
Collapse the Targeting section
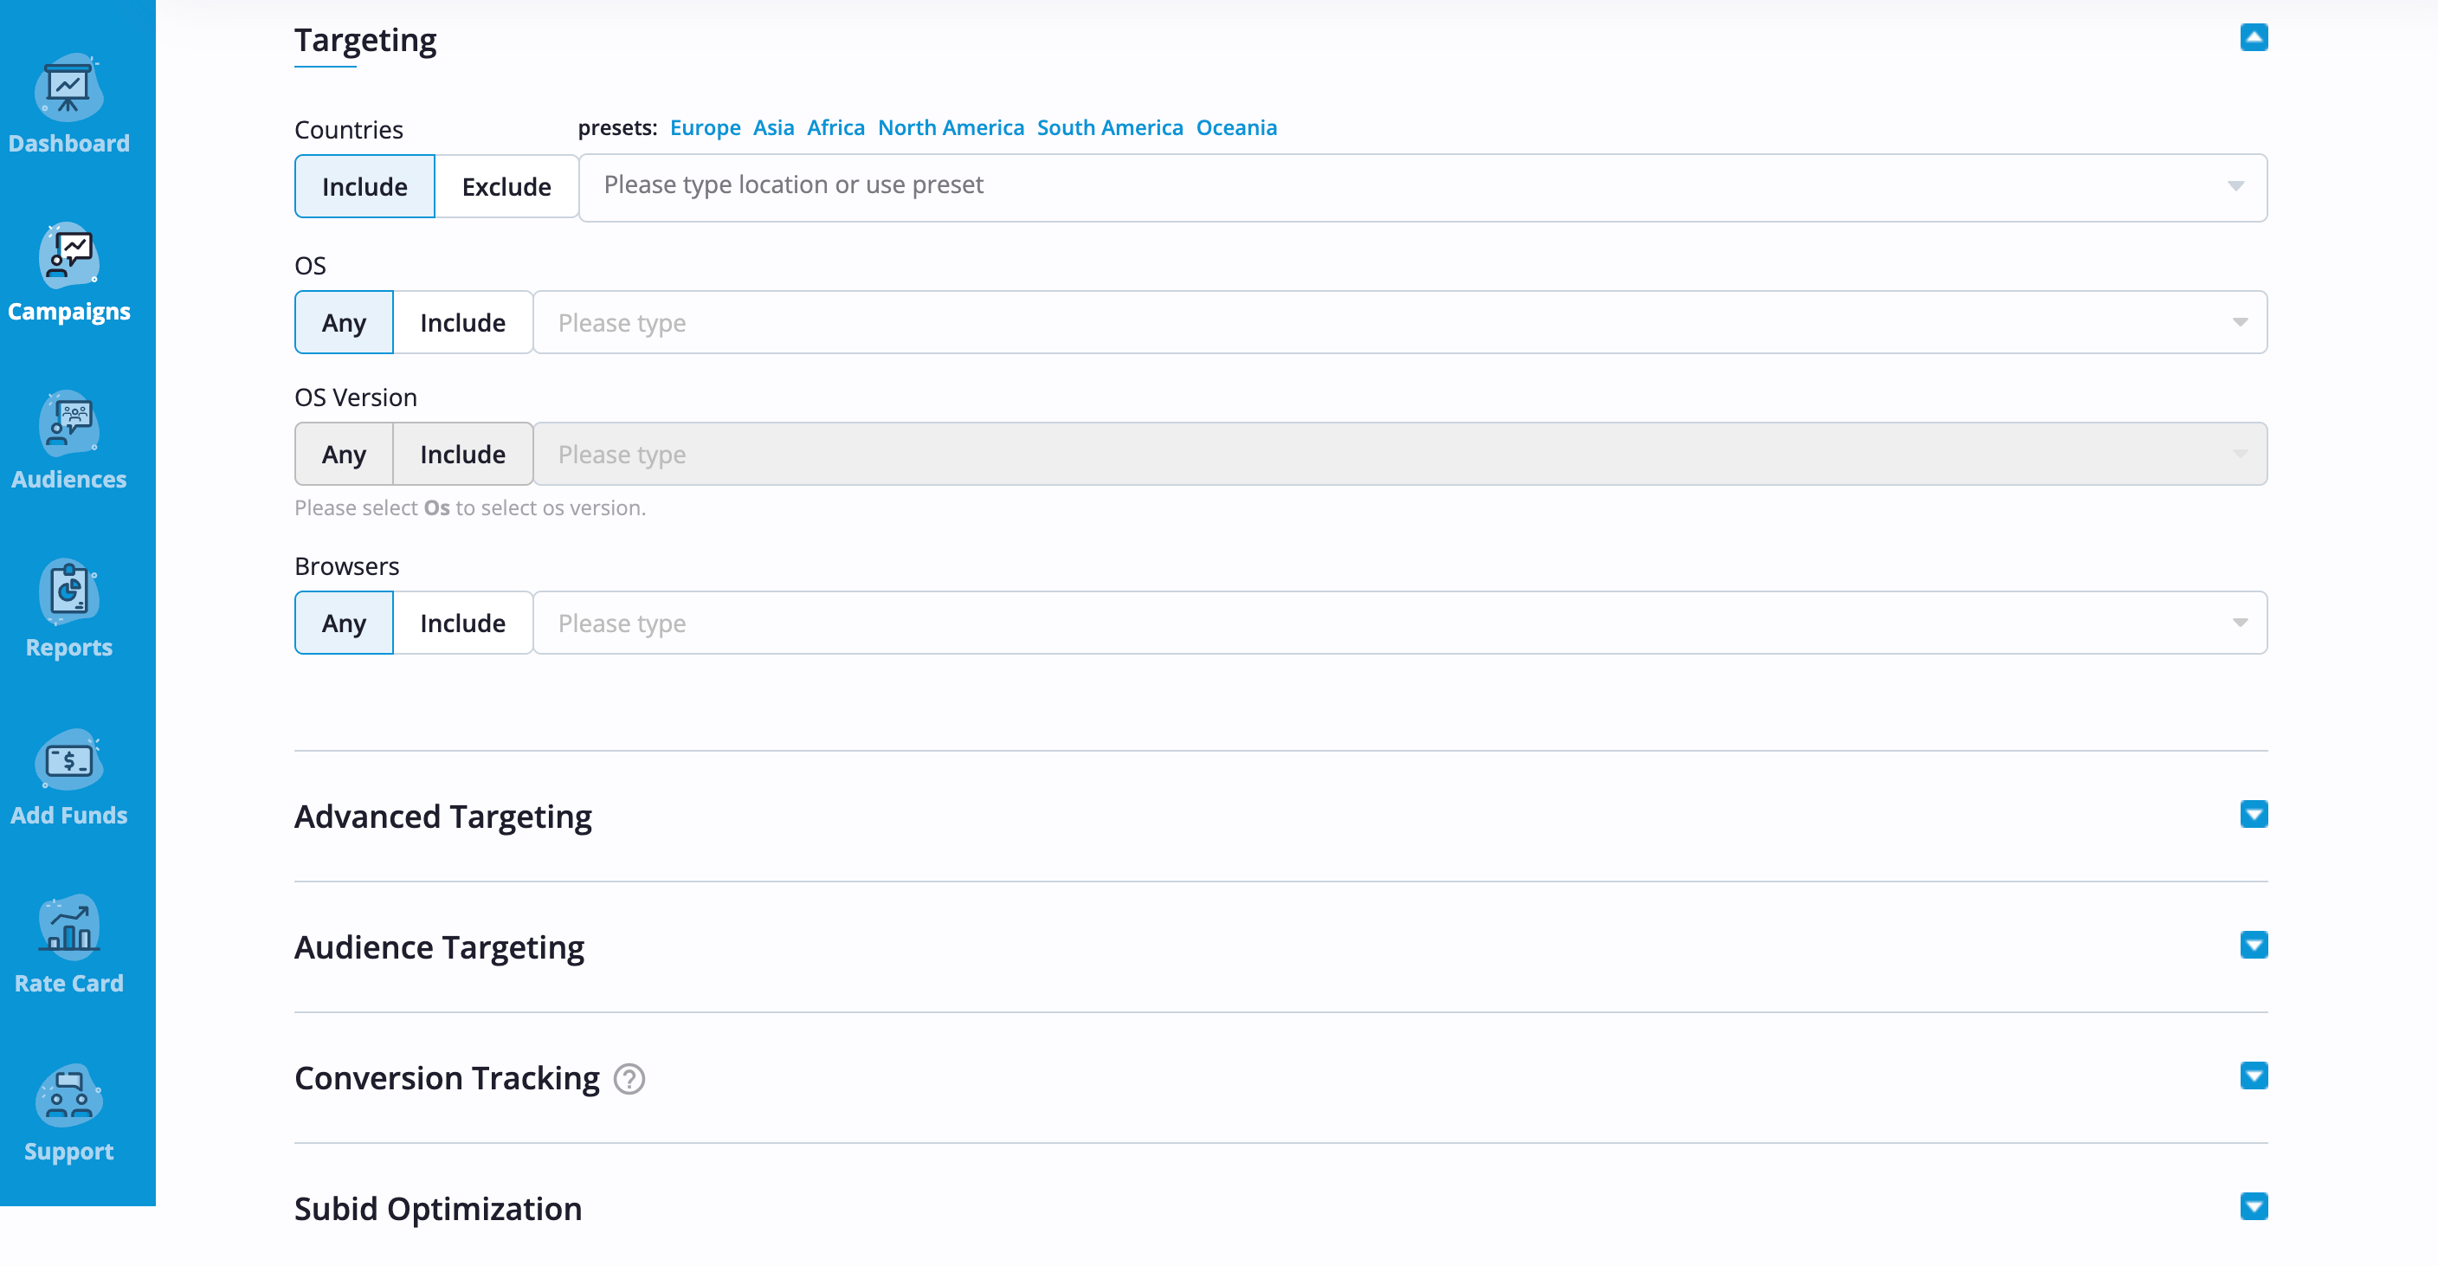pyautogui.click(x=2254, y=37)
